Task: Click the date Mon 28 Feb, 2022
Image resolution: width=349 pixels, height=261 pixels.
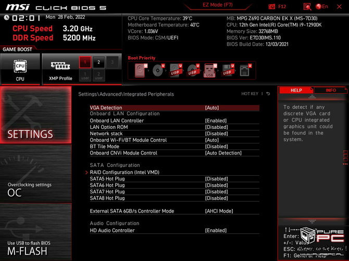Action: (65, 17)
